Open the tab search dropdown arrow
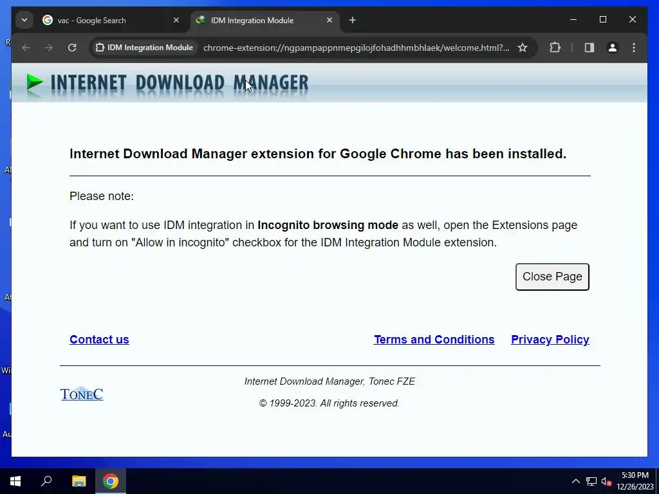Viewport: 659px width, 494px height. coord(24,20)
